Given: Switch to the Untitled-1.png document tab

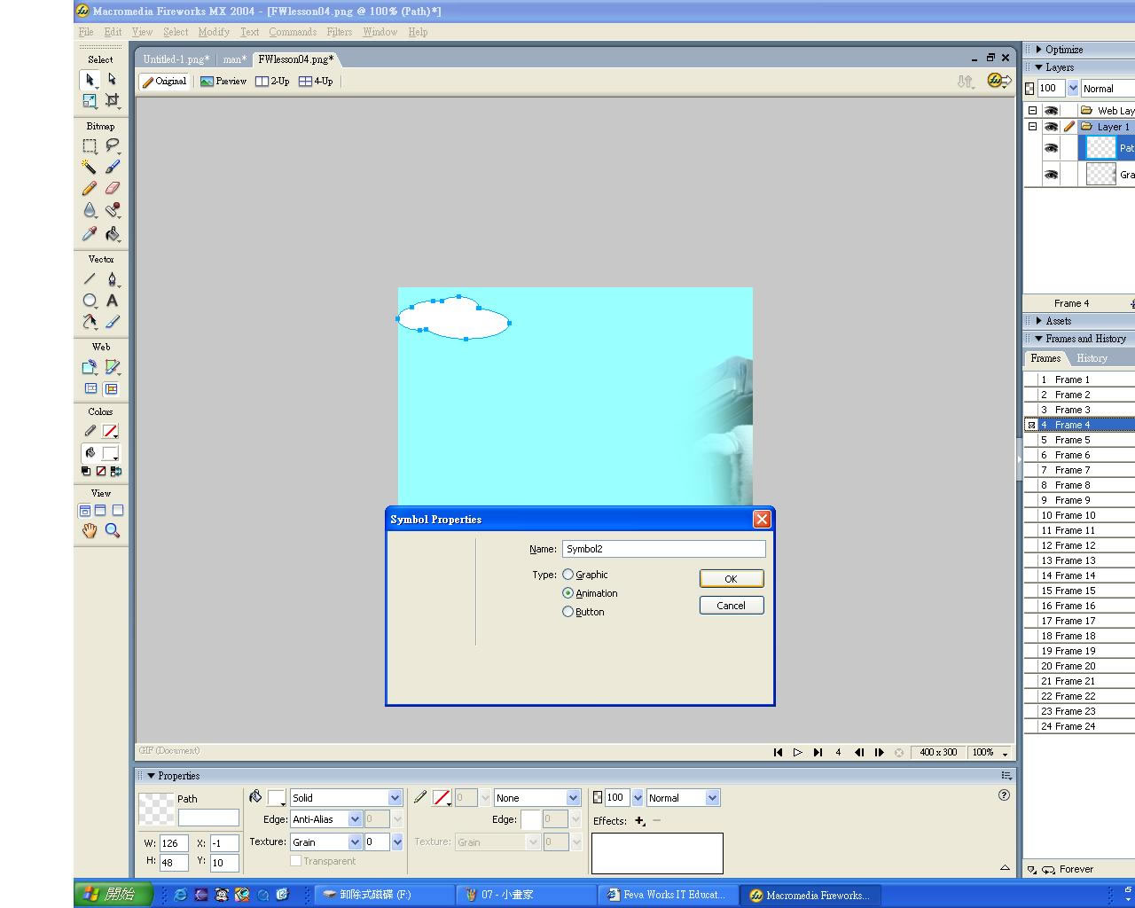Looking at the screenshot, I should (x=176, y=59).
